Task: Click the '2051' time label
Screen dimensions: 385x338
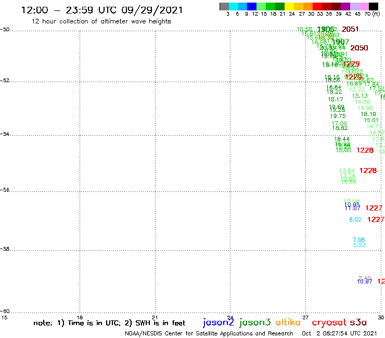Action: click(x=350, y=29)
